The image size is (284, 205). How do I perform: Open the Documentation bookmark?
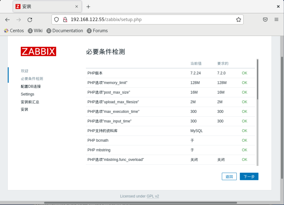(x=65, y=31)
